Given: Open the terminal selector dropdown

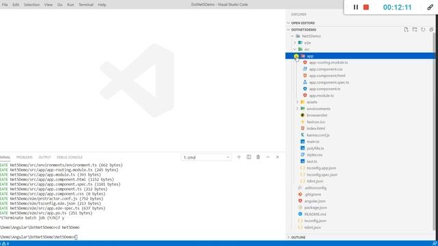Looking at the screenshot, I should [206, 157].
